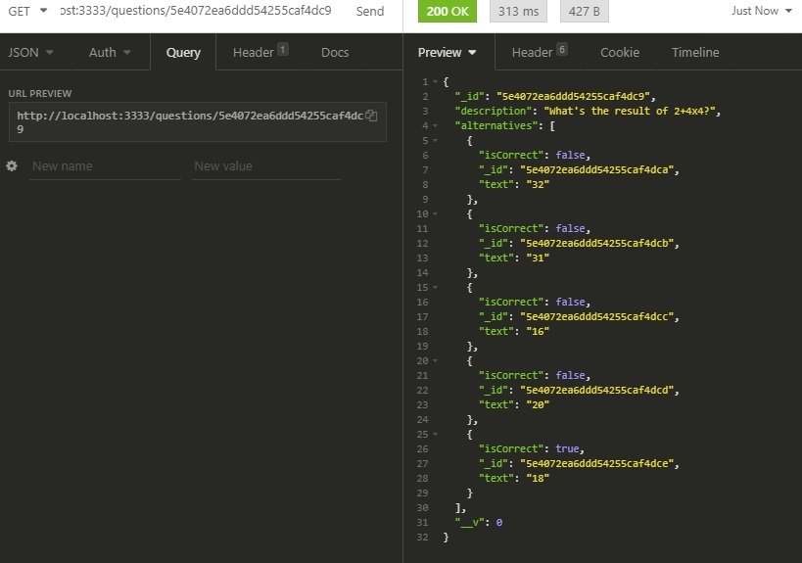802x563 pixels.
Task: Collapse the root JSON object at line 1
Action: point(435,82)
